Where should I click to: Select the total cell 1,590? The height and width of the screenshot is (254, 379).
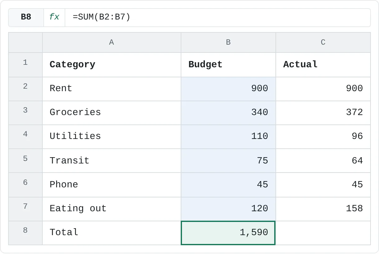tap(228, 233)
